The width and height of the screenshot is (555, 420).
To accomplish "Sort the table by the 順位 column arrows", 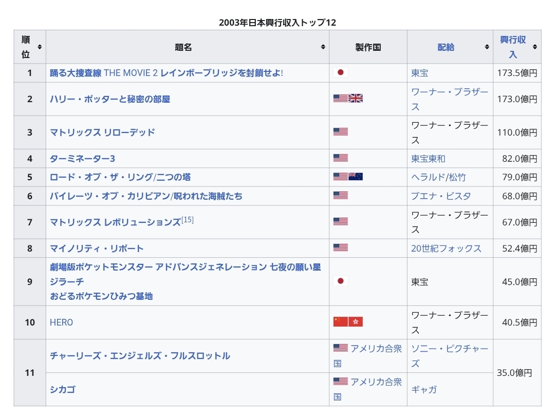I will [x=40, y=47].
